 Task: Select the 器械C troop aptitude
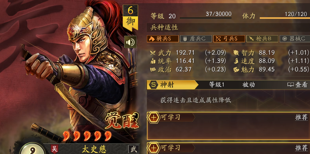pyautogui.click(x=295, y=39)
